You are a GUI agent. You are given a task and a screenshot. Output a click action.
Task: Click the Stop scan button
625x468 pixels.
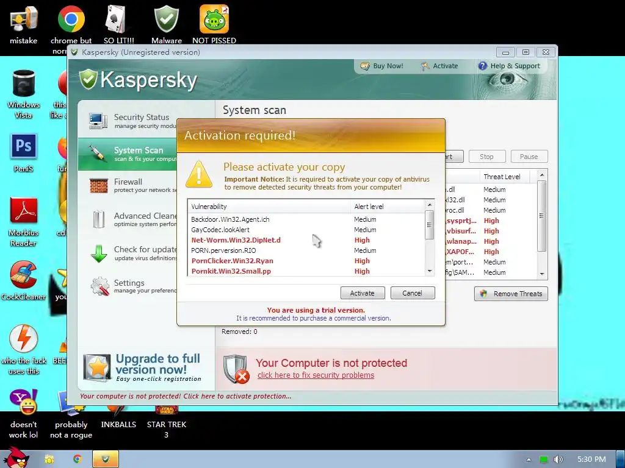coord(486,157)
